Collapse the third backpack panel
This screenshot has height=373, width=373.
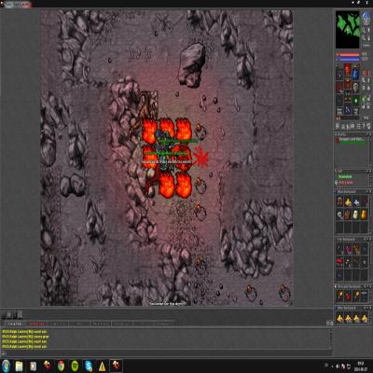[367, 286]
